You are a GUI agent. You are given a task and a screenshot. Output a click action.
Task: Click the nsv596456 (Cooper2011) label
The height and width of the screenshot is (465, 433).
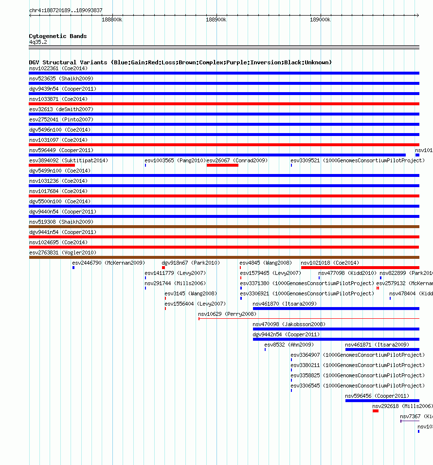pyautogui.click(x=378, y=396)
